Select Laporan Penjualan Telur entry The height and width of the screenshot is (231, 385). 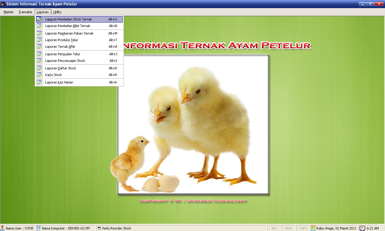63,54
